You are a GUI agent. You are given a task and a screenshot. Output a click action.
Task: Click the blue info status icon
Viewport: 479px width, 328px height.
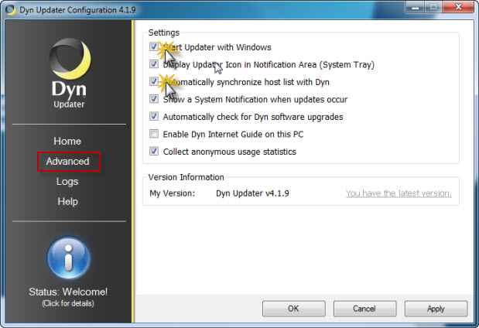(x=69, y=258)
